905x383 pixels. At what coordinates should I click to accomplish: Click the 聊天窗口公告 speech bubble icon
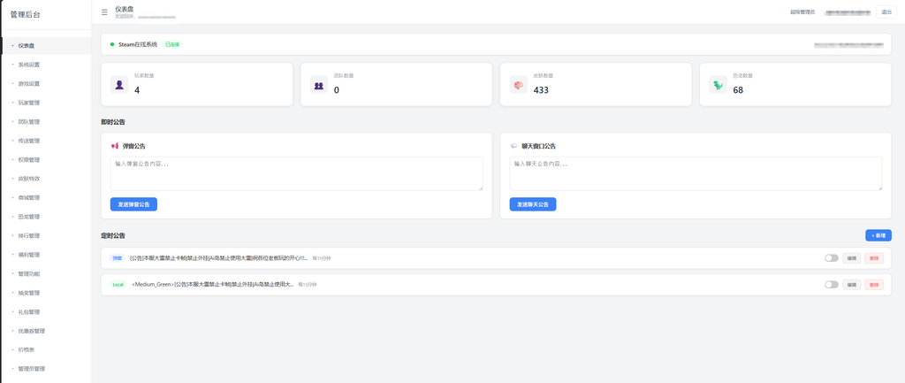tap(513, 146)
